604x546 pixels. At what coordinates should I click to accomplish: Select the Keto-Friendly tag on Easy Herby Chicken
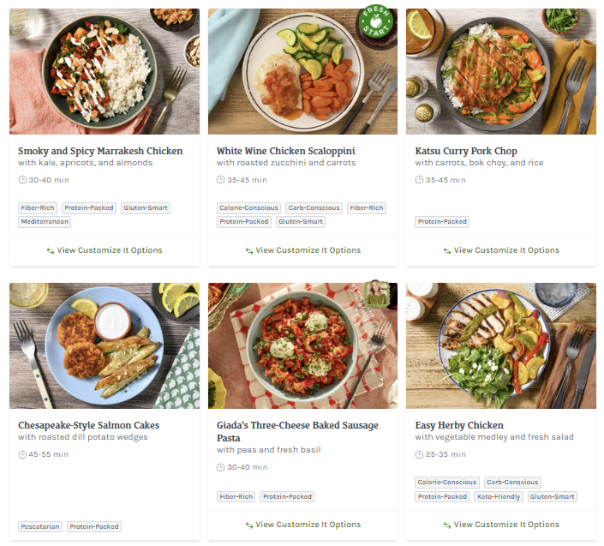[x=497, y=496]
